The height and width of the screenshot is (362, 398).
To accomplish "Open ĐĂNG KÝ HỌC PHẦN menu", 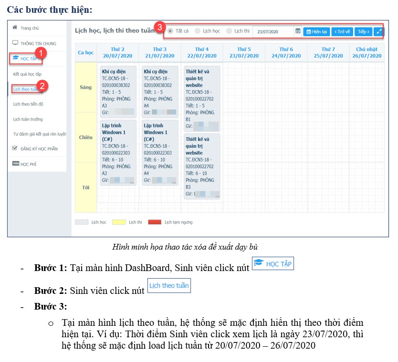I will tap(39, 149).
